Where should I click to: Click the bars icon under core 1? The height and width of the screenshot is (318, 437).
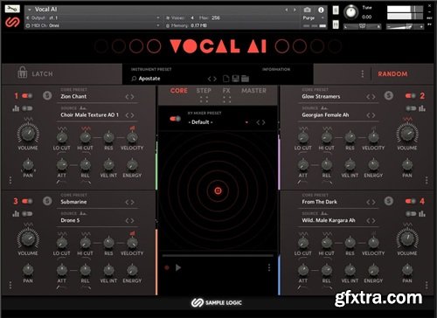16,108
